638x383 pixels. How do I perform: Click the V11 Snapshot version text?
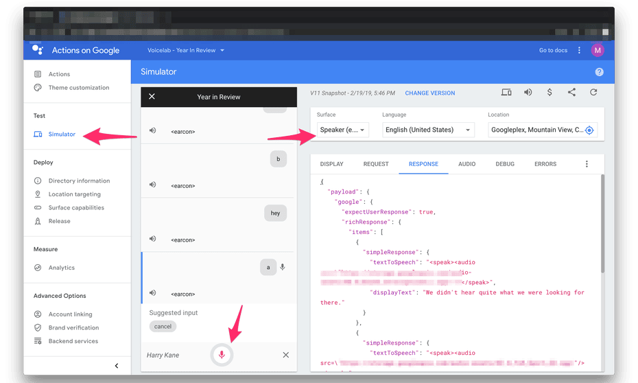pyautogui.click(x=353, y=93)
